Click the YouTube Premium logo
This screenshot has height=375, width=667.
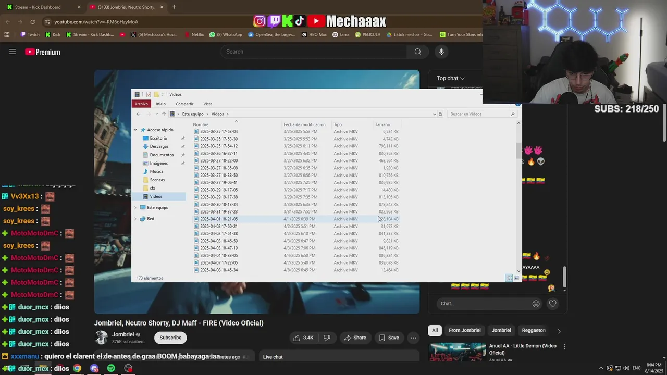(43, 52)
